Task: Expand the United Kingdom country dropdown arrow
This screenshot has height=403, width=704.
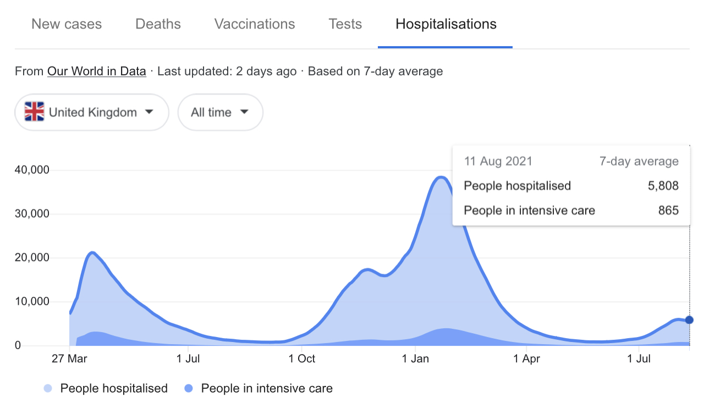Action: point(148,112)
